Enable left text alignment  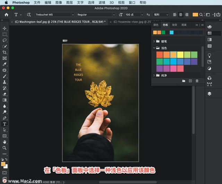[x=174, y=15]
